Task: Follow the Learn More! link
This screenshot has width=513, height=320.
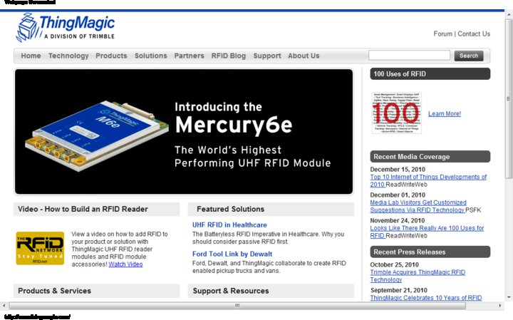Action: tap(445, 113)
